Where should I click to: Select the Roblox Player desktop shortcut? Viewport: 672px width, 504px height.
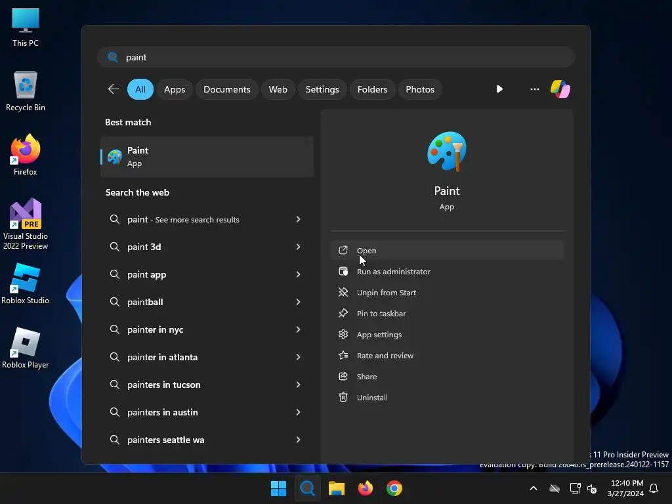[x=26, y=348]
